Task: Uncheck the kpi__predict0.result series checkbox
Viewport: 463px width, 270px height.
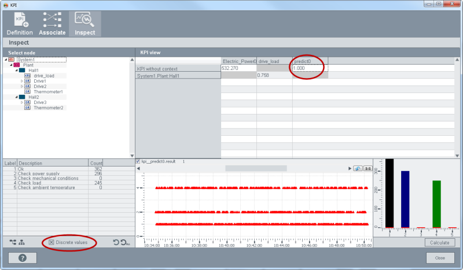Action: point(138,162)
